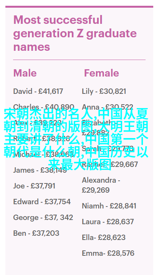The height and width of the screenshot is (275, 159).
Task: Click the purple divider line under the title
Action: [79, 60]
